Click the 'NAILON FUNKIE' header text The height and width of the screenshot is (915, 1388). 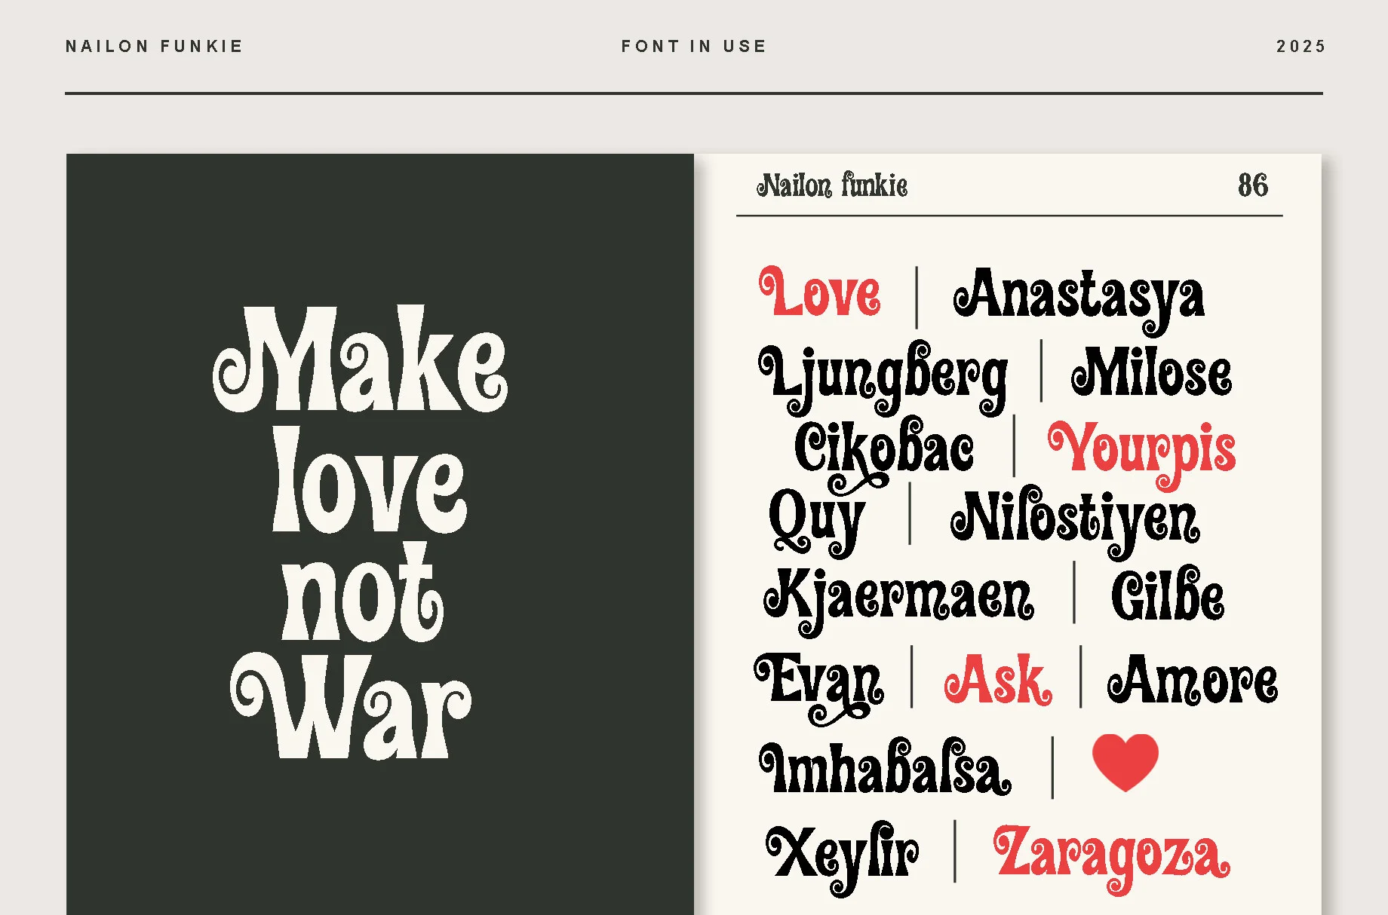click(x=155, y=47)
